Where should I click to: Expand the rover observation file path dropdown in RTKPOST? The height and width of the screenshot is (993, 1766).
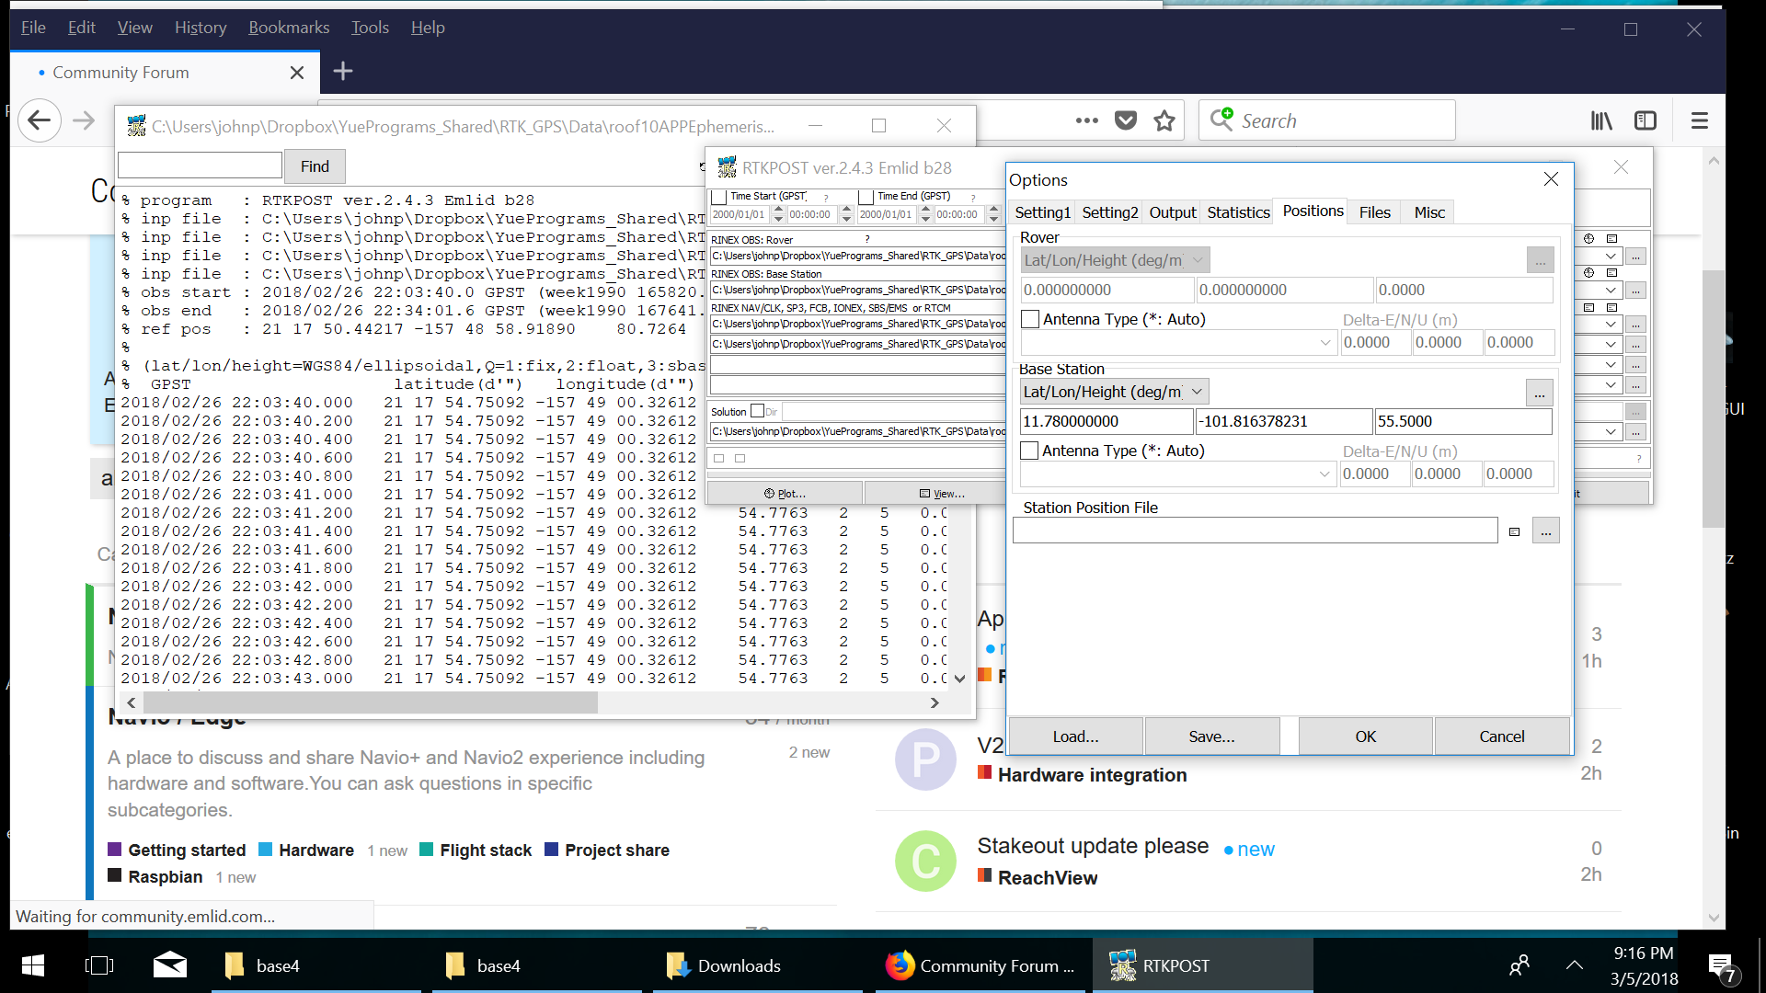point(1611,257)
